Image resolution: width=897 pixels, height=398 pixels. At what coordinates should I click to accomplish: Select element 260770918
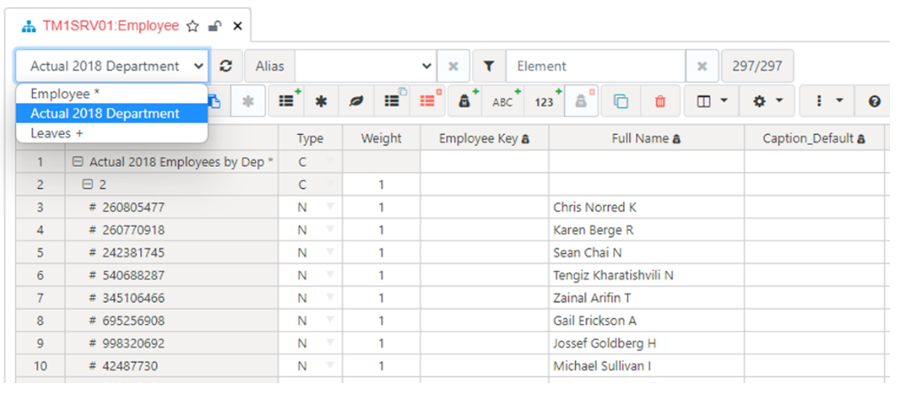click(x=134, y=230)
